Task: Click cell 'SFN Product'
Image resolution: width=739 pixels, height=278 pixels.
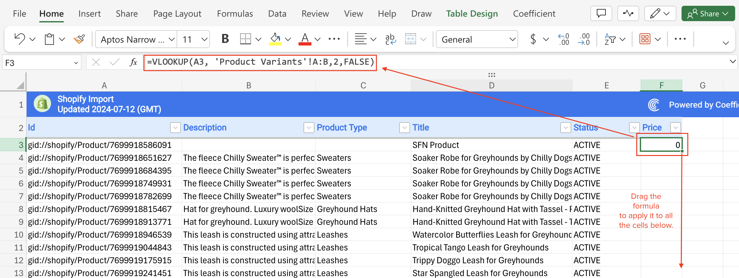Action: [491, 145]
